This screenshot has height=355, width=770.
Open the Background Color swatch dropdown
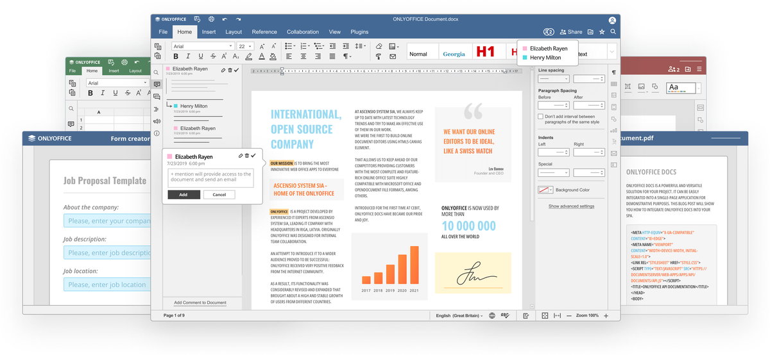click(545, 190)
